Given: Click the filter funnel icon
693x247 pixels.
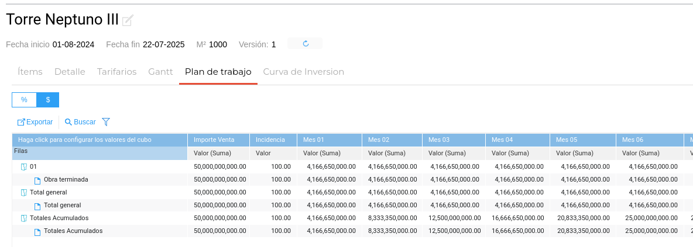Looking at the screenshot, I should click(106, 122).
